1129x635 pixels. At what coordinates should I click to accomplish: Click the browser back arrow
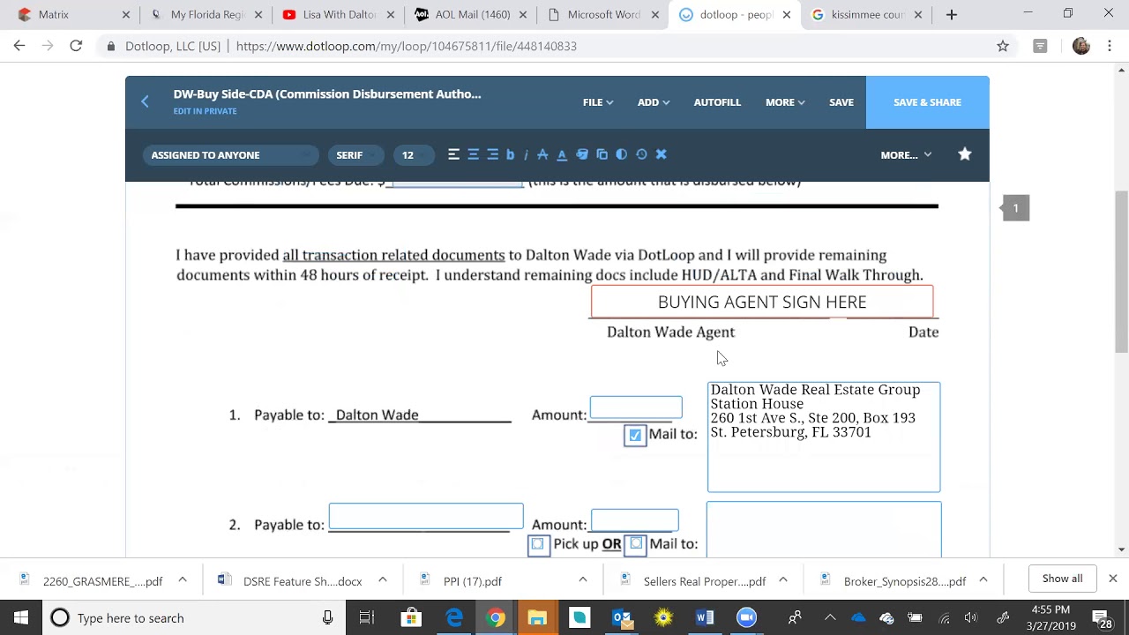point(19,46)
